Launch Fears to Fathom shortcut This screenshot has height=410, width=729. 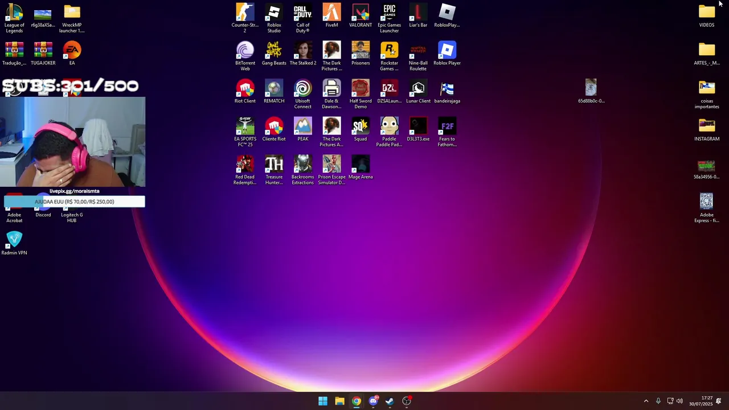pyautogui.click(x=447, y=132)
